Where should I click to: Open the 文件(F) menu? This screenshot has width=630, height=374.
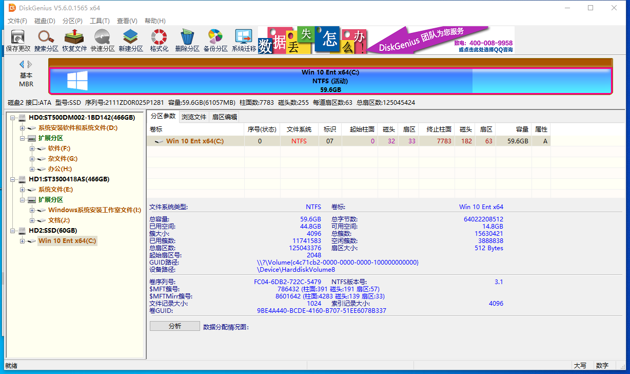[x=17, y=21]
